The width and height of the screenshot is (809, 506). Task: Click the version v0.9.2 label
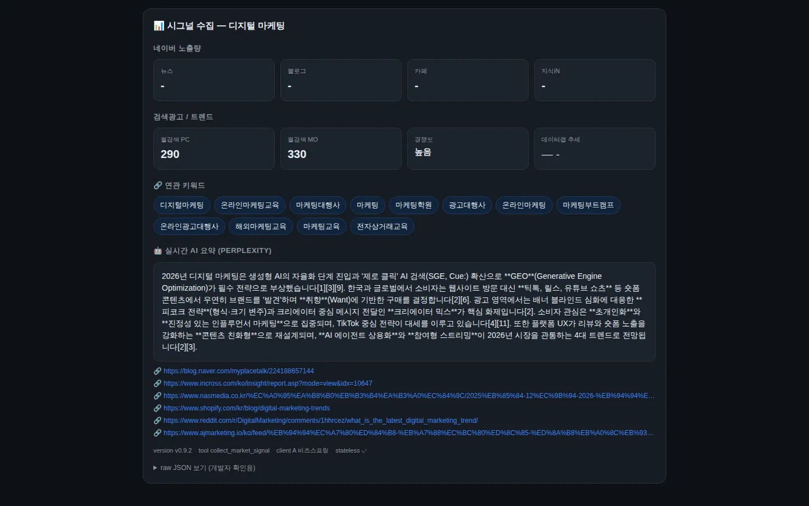pos(172,451)
